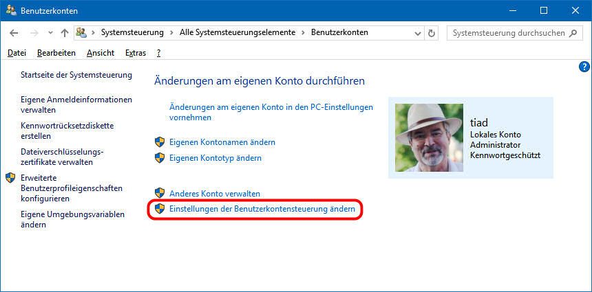
Task: Open the Extras menu
Action: pos(136,53)
